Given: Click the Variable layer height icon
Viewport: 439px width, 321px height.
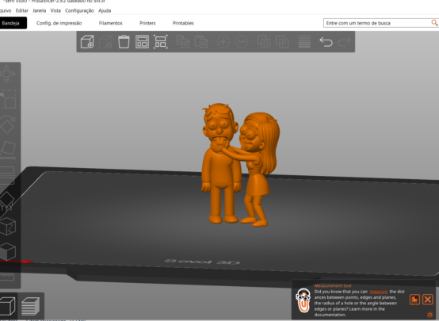Looking at the screenshot, I should [x=304, y=42].
